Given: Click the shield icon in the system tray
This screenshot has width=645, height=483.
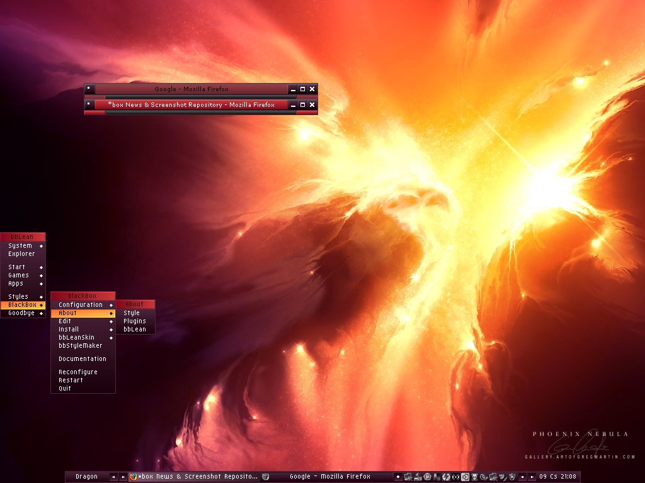Looking at the screenshot, I should 512,477.
